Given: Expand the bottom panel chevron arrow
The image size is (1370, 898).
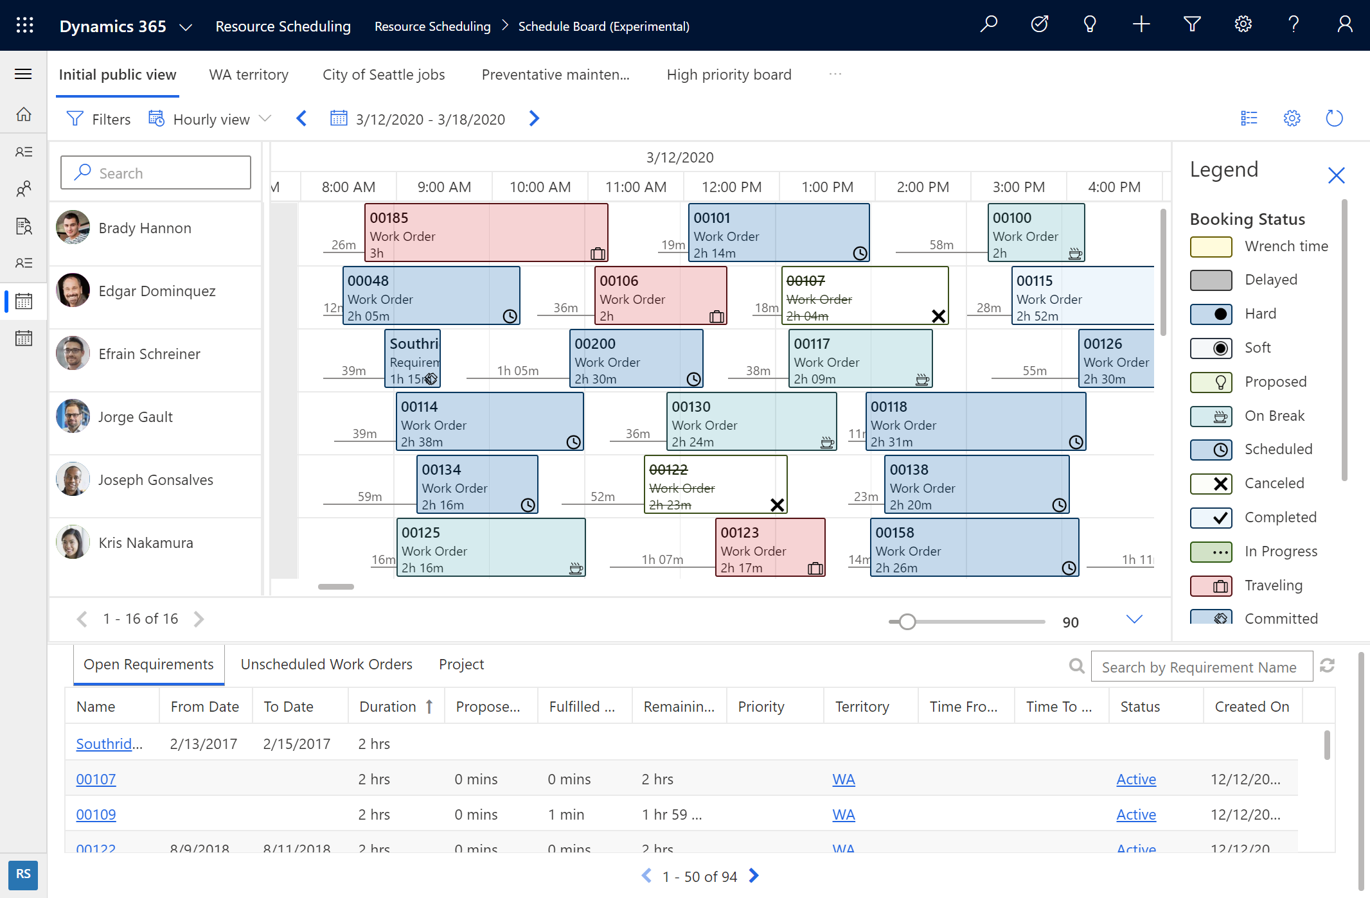Looking at the screenshot, I should (1134, 619).
